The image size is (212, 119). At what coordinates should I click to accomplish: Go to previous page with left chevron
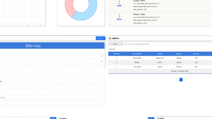coord(177,80)
